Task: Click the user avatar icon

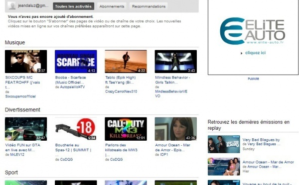Action: tap(11, 5)
